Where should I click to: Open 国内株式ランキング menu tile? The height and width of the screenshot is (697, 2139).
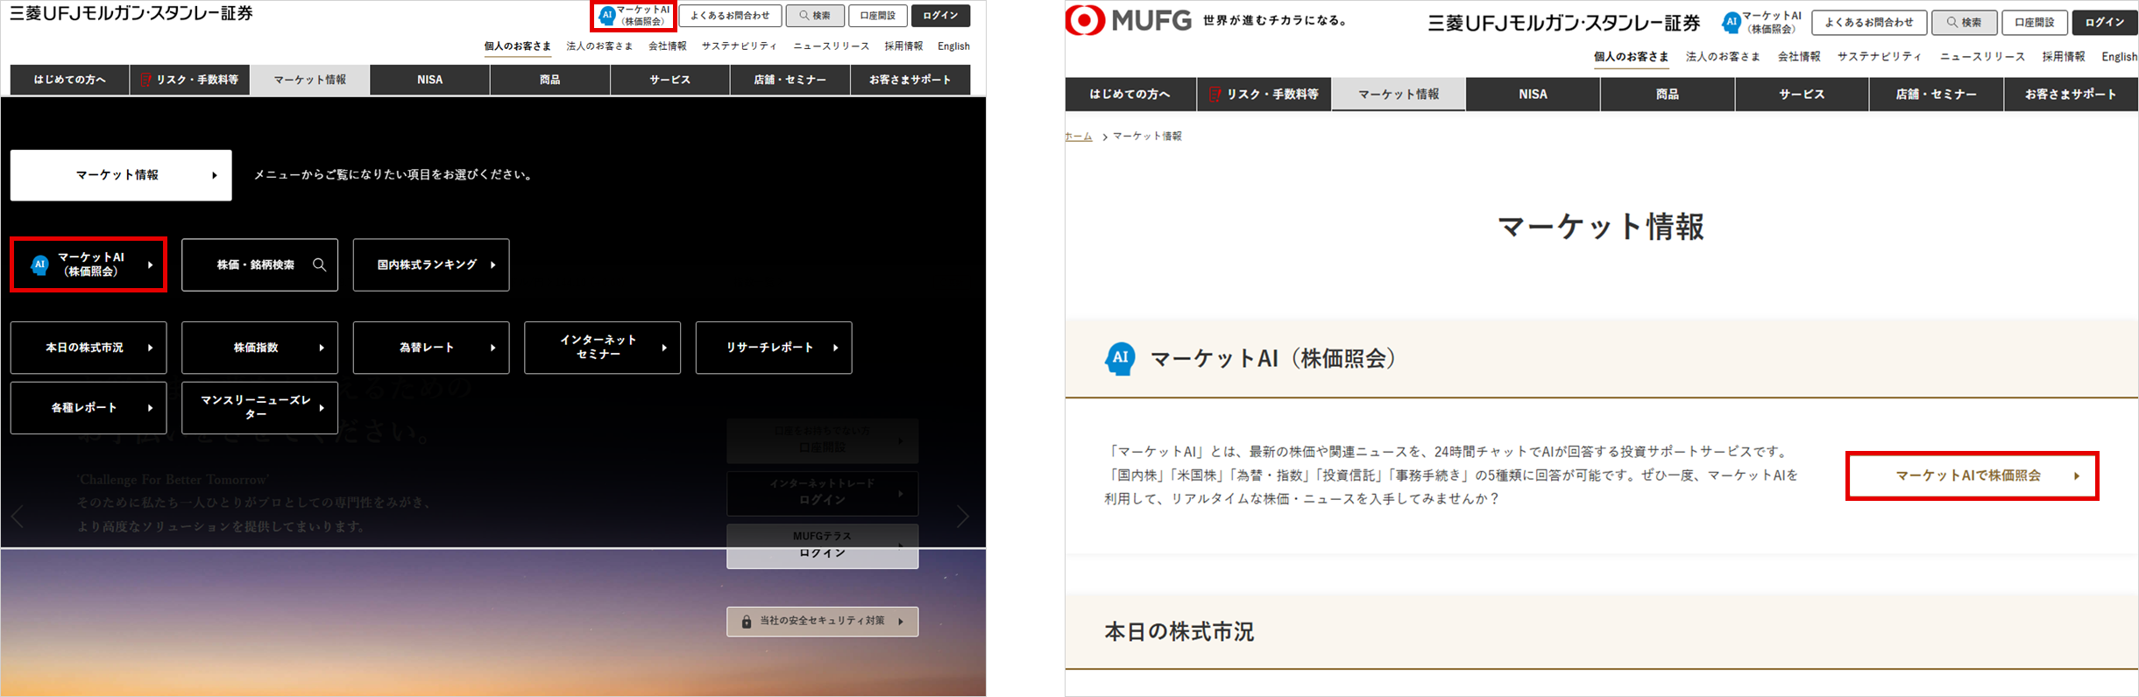[431, 264]
